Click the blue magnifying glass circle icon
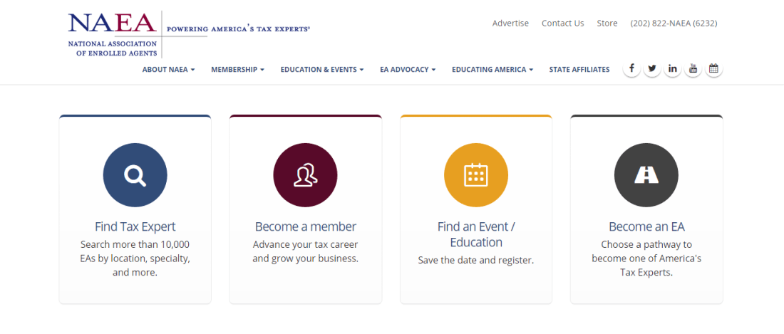Viewport: 784px width, 334px height. click(x=135, y=174)
